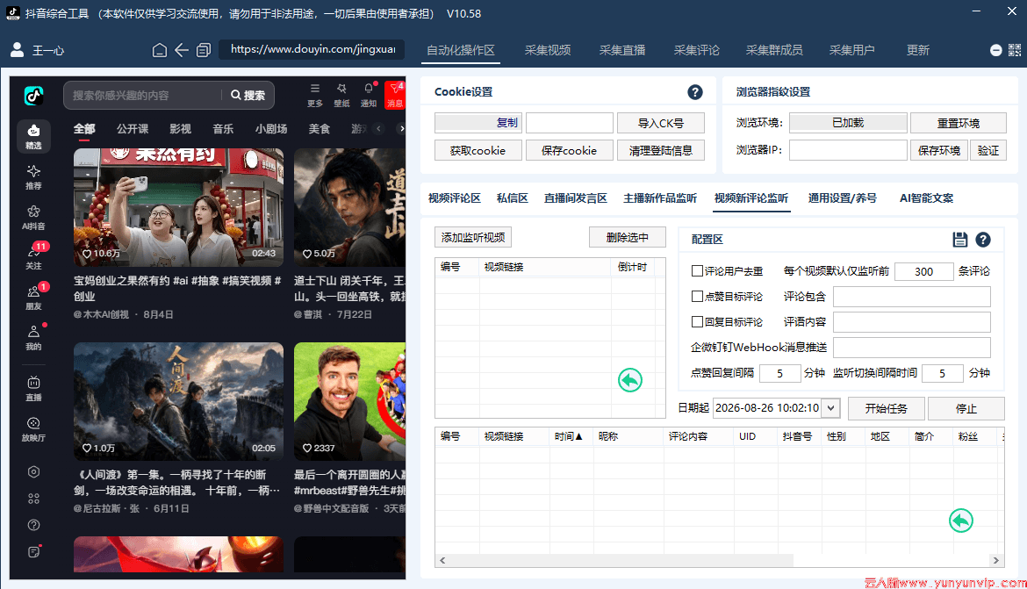Open 精选 in the Douyin sidebar
Image resolution: width=1027 pixels, height=589 pixels.
point(33,136)
